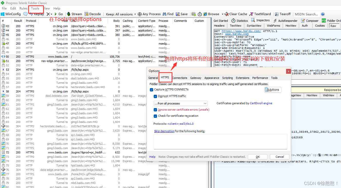The width and height of the screenshot is (341, 188).
Task: Select the SyntaxView request inspector tab
Action: (254, 26)
